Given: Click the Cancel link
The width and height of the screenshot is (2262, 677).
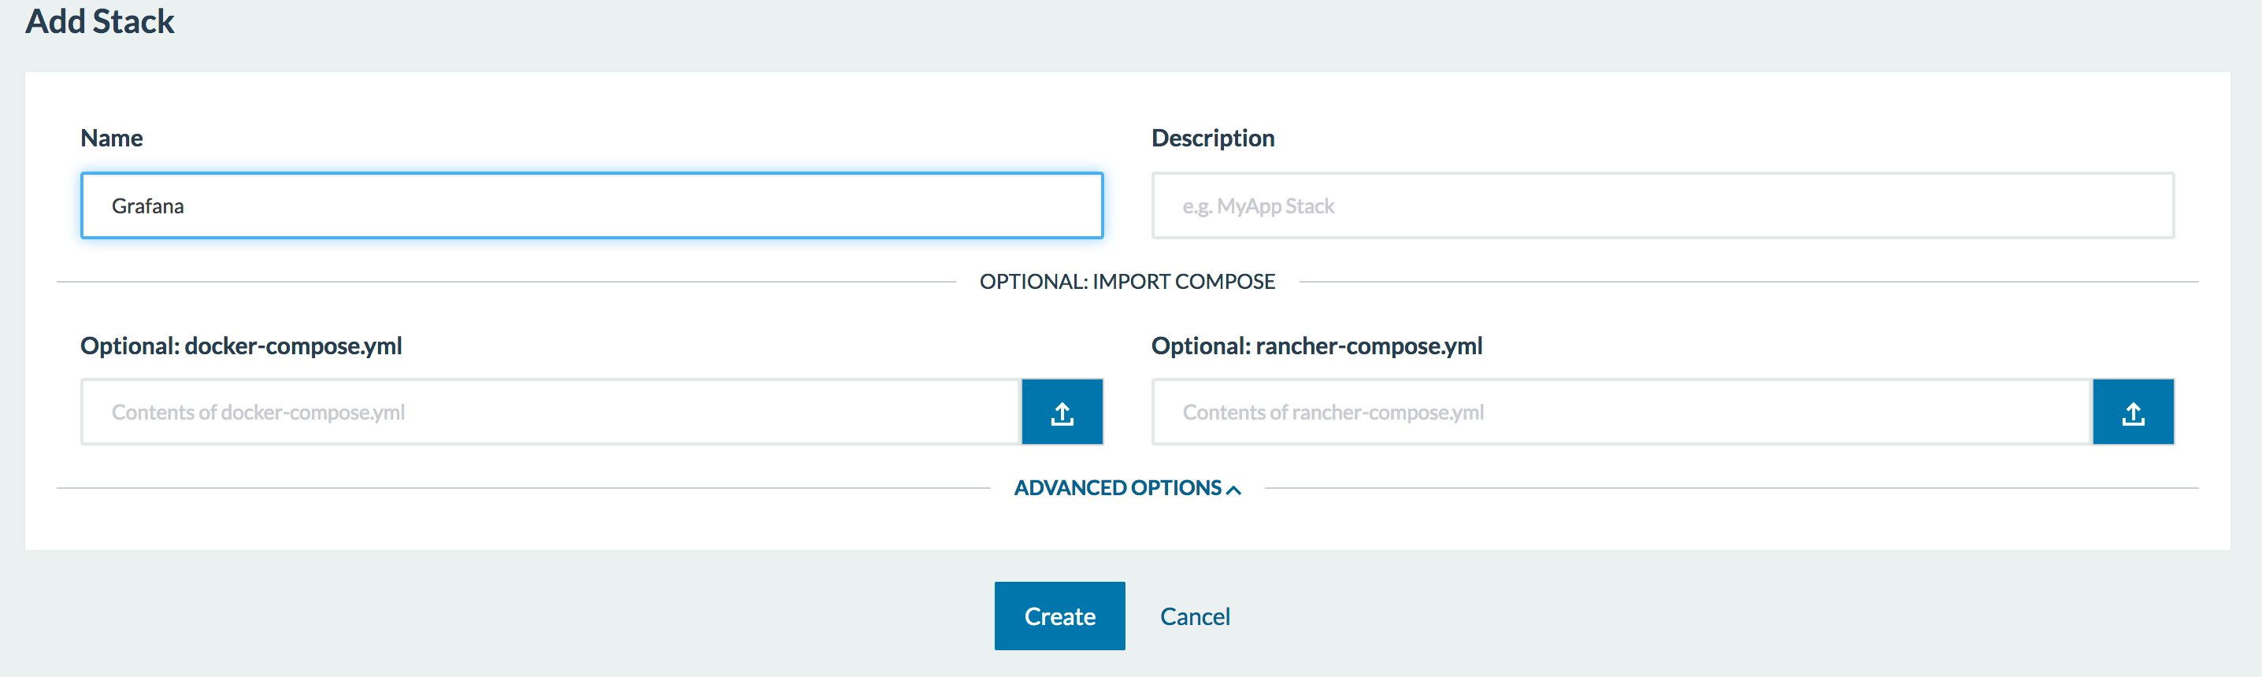Looking at the screenshot, I should tap(1194, 616).
